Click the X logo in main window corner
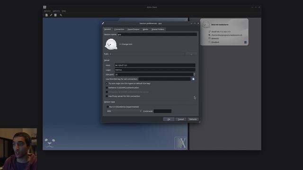 pyautogui.click(x=180, y=143)
